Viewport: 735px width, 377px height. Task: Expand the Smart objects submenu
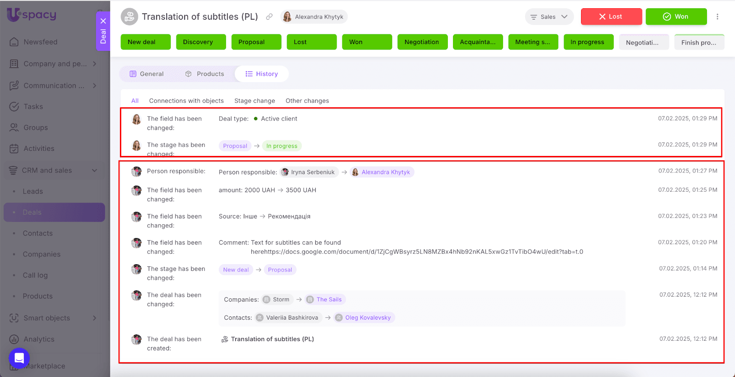(x=95, y=318)
